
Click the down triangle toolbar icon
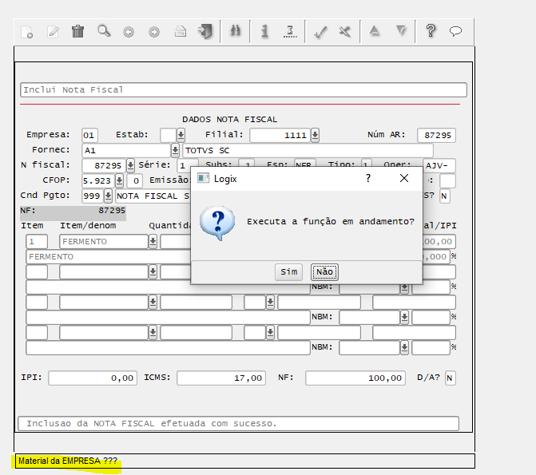point(401,31)
